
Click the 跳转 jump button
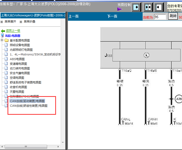point(173,16)
